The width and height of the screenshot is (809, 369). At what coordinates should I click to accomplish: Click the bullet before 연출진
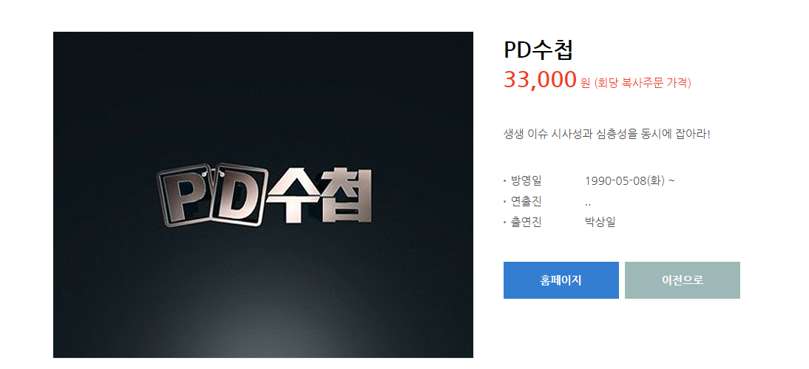click(x=504, y=203)
